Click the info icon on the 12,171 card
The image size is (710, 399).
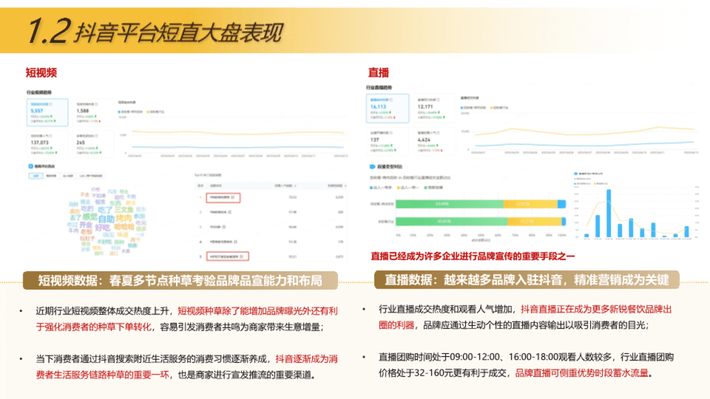[x=438, y=100]
